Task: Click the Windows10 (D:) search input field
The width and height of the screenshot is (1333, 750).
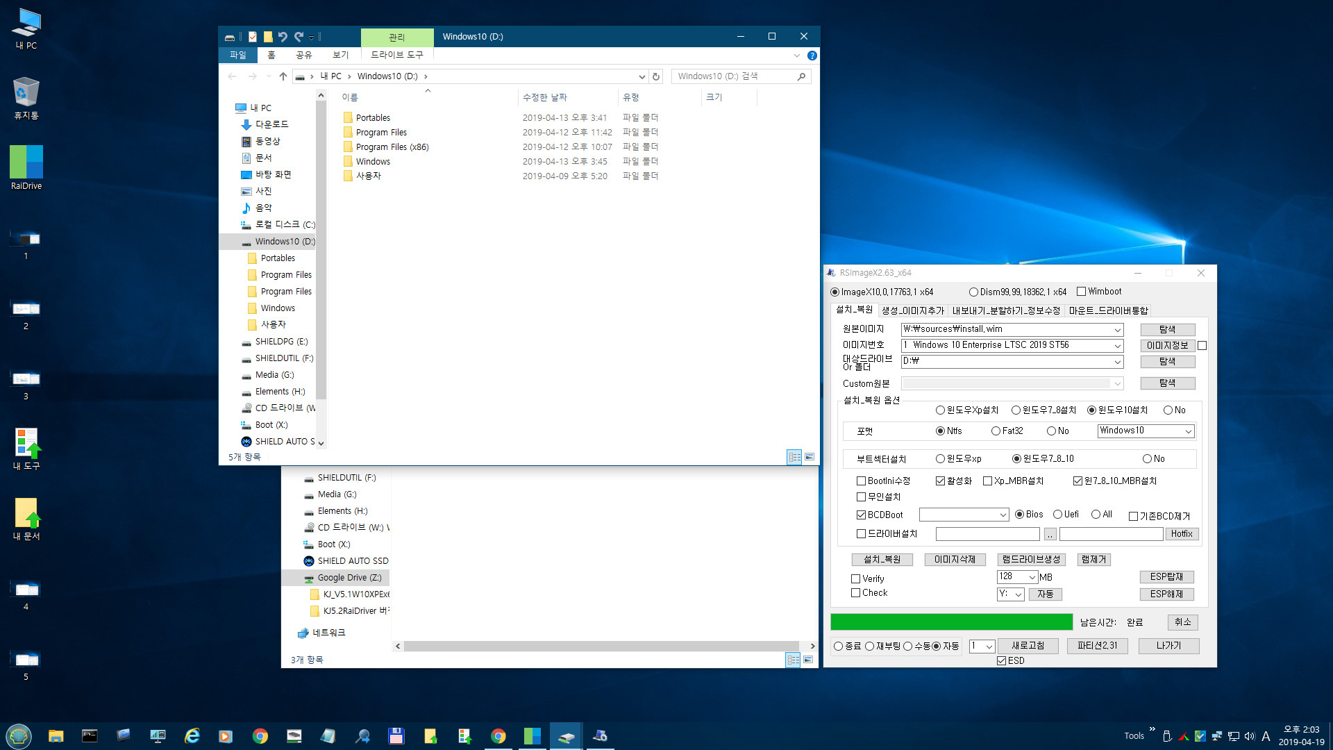Action: click(732, 76)
